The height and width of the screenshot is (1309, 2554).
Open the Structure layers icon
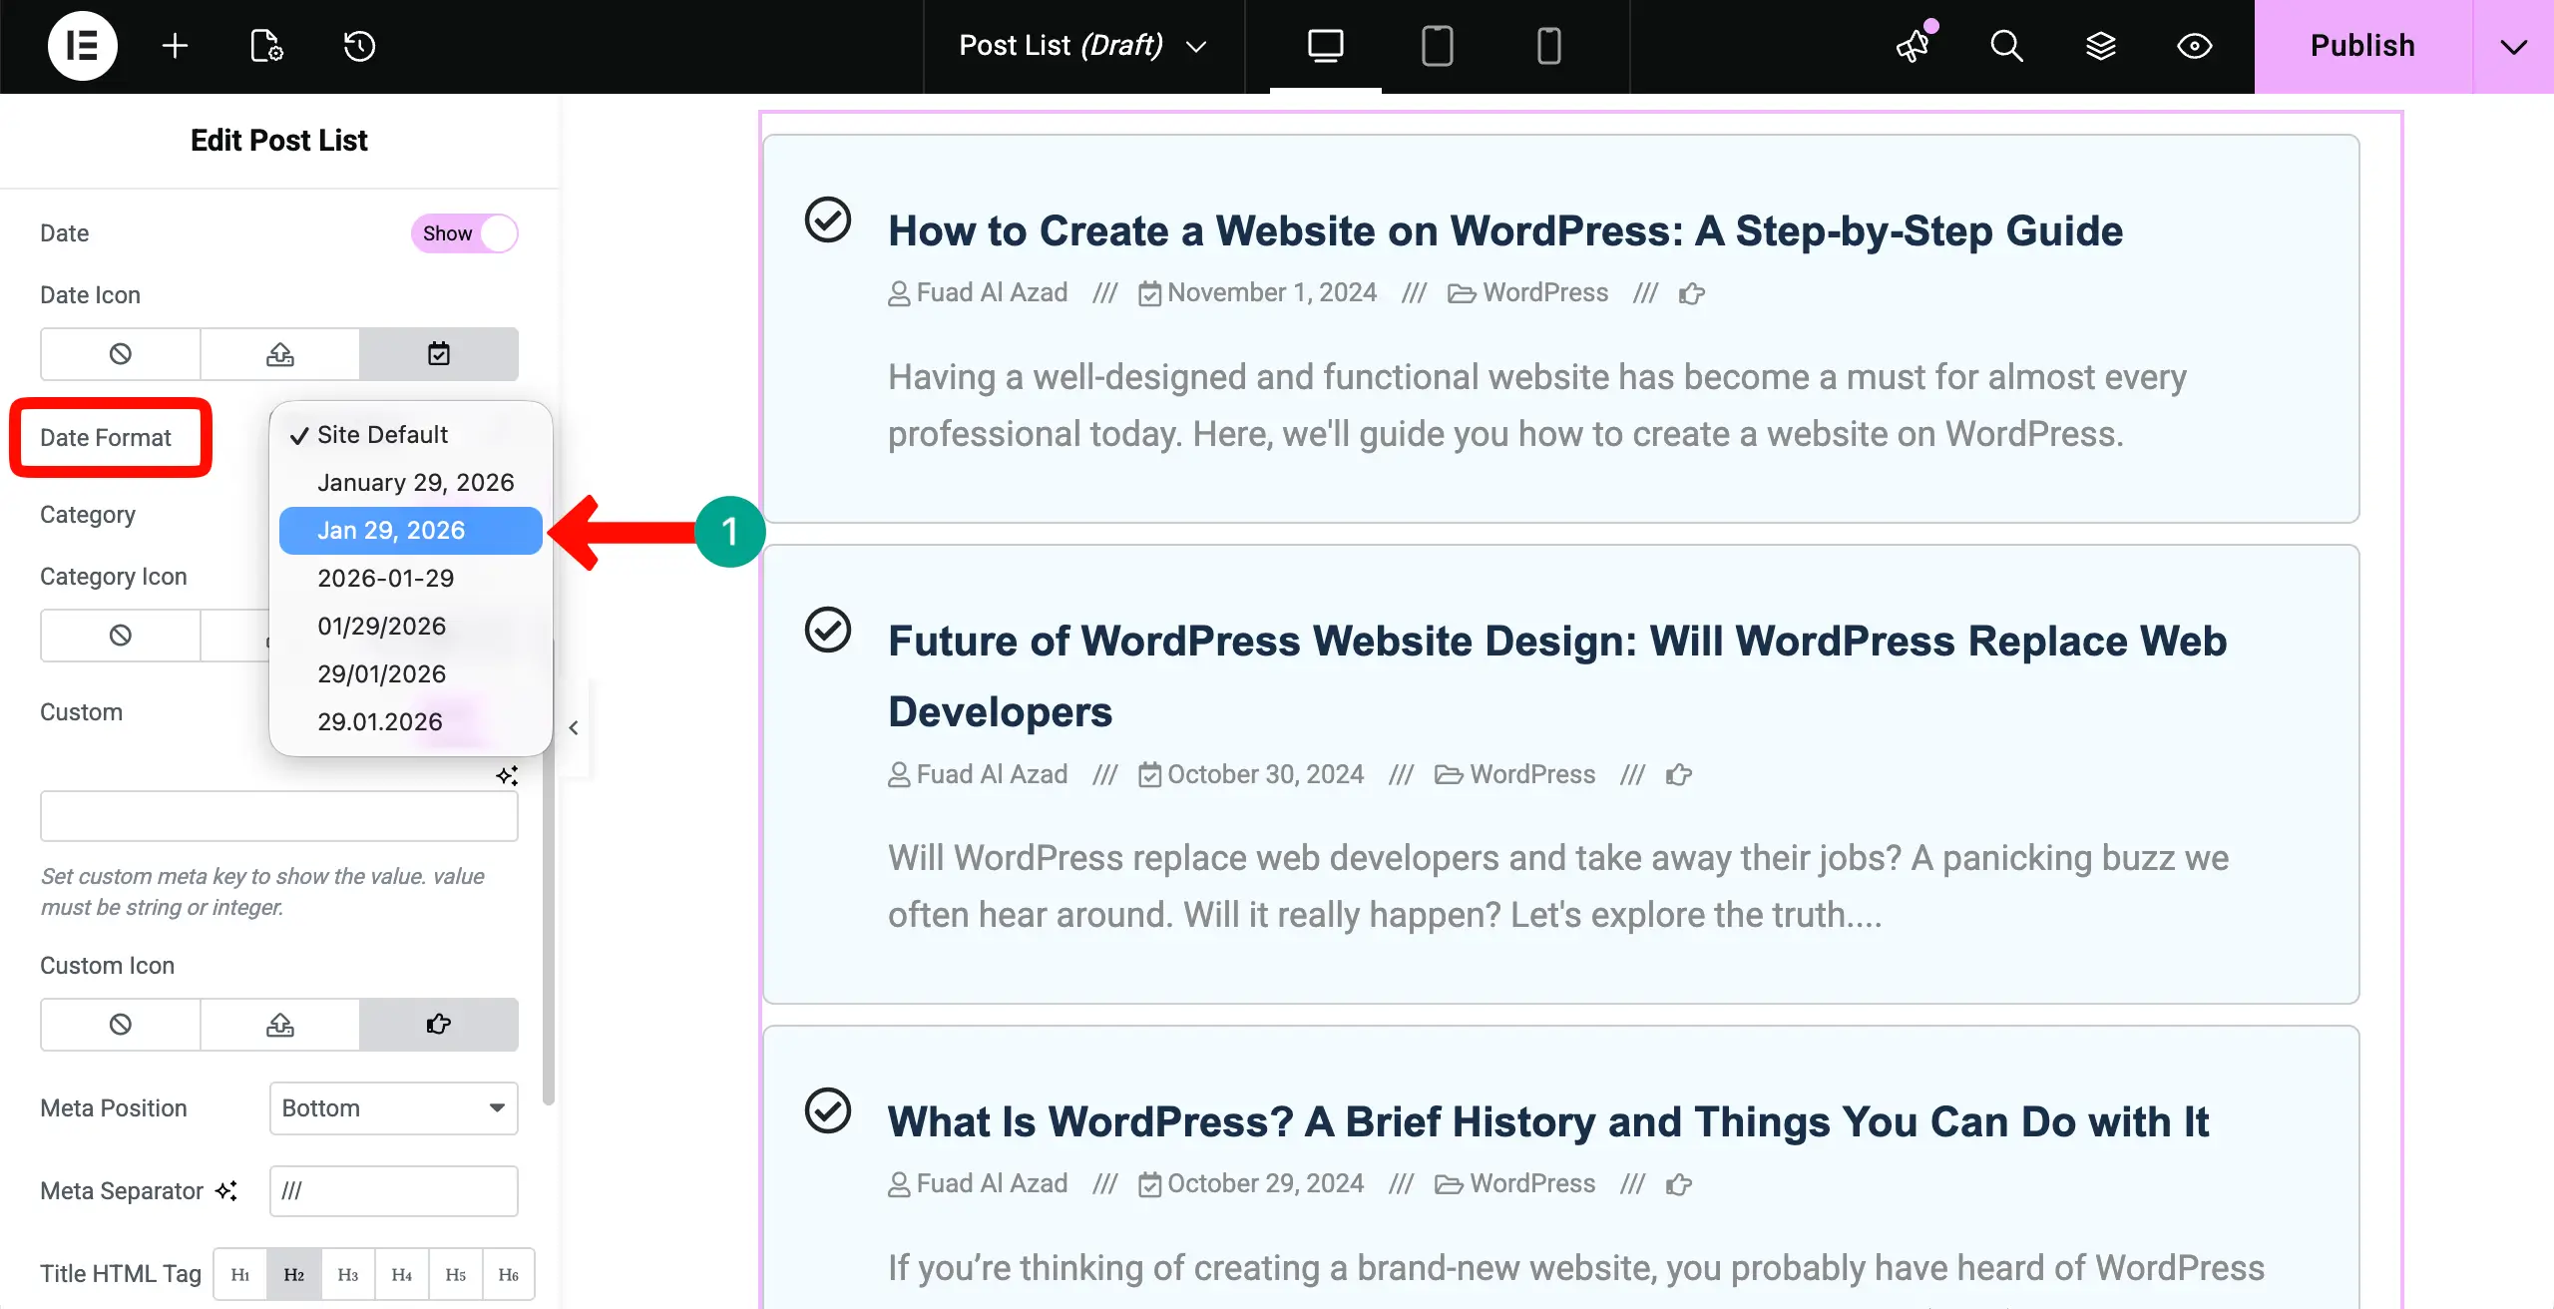tap(2100, 46)
